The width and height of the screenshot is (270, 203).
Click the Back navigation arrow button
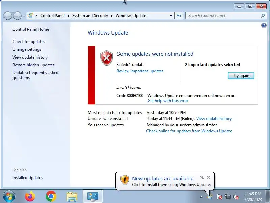tap(8, 16)
